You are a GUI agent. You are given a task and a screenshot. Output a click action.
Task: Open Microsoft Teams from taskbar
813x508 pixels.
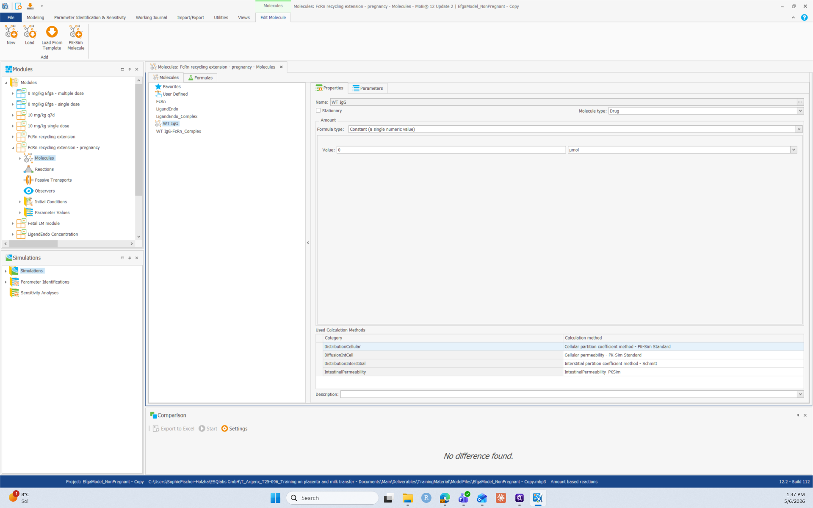coord(464,498)
